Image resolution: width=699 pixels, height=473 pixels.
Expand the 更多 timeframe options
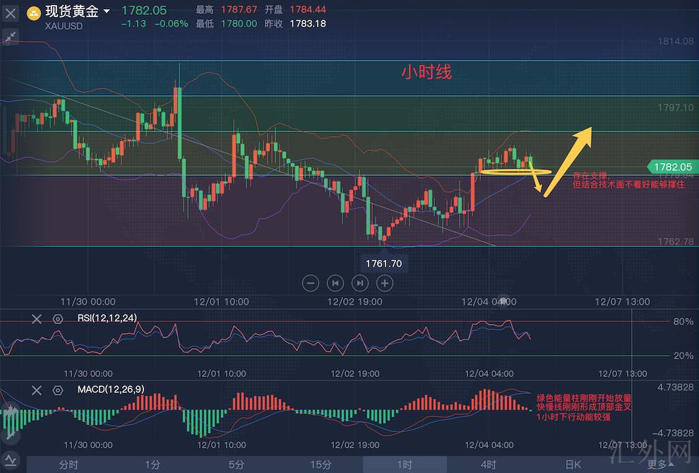coord(657,465)
